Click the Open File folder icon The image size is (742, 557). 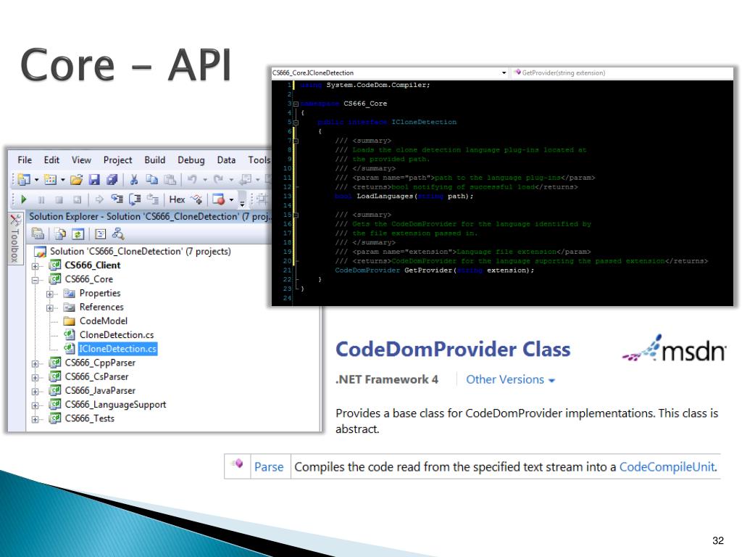click(x=77, y=179)
